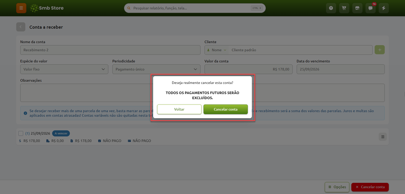This screenshot has width=405, height=194.
Task: Open chat messages with 16 badge
Action: coord(370,8)
